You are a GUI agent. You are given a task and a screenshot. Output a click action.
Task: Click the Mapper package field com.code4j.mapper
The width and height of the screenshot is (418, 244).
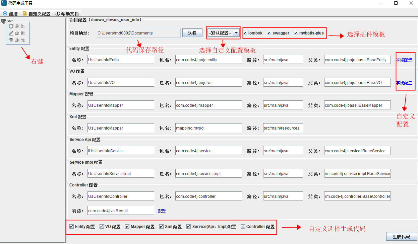(x=208, y=105)
